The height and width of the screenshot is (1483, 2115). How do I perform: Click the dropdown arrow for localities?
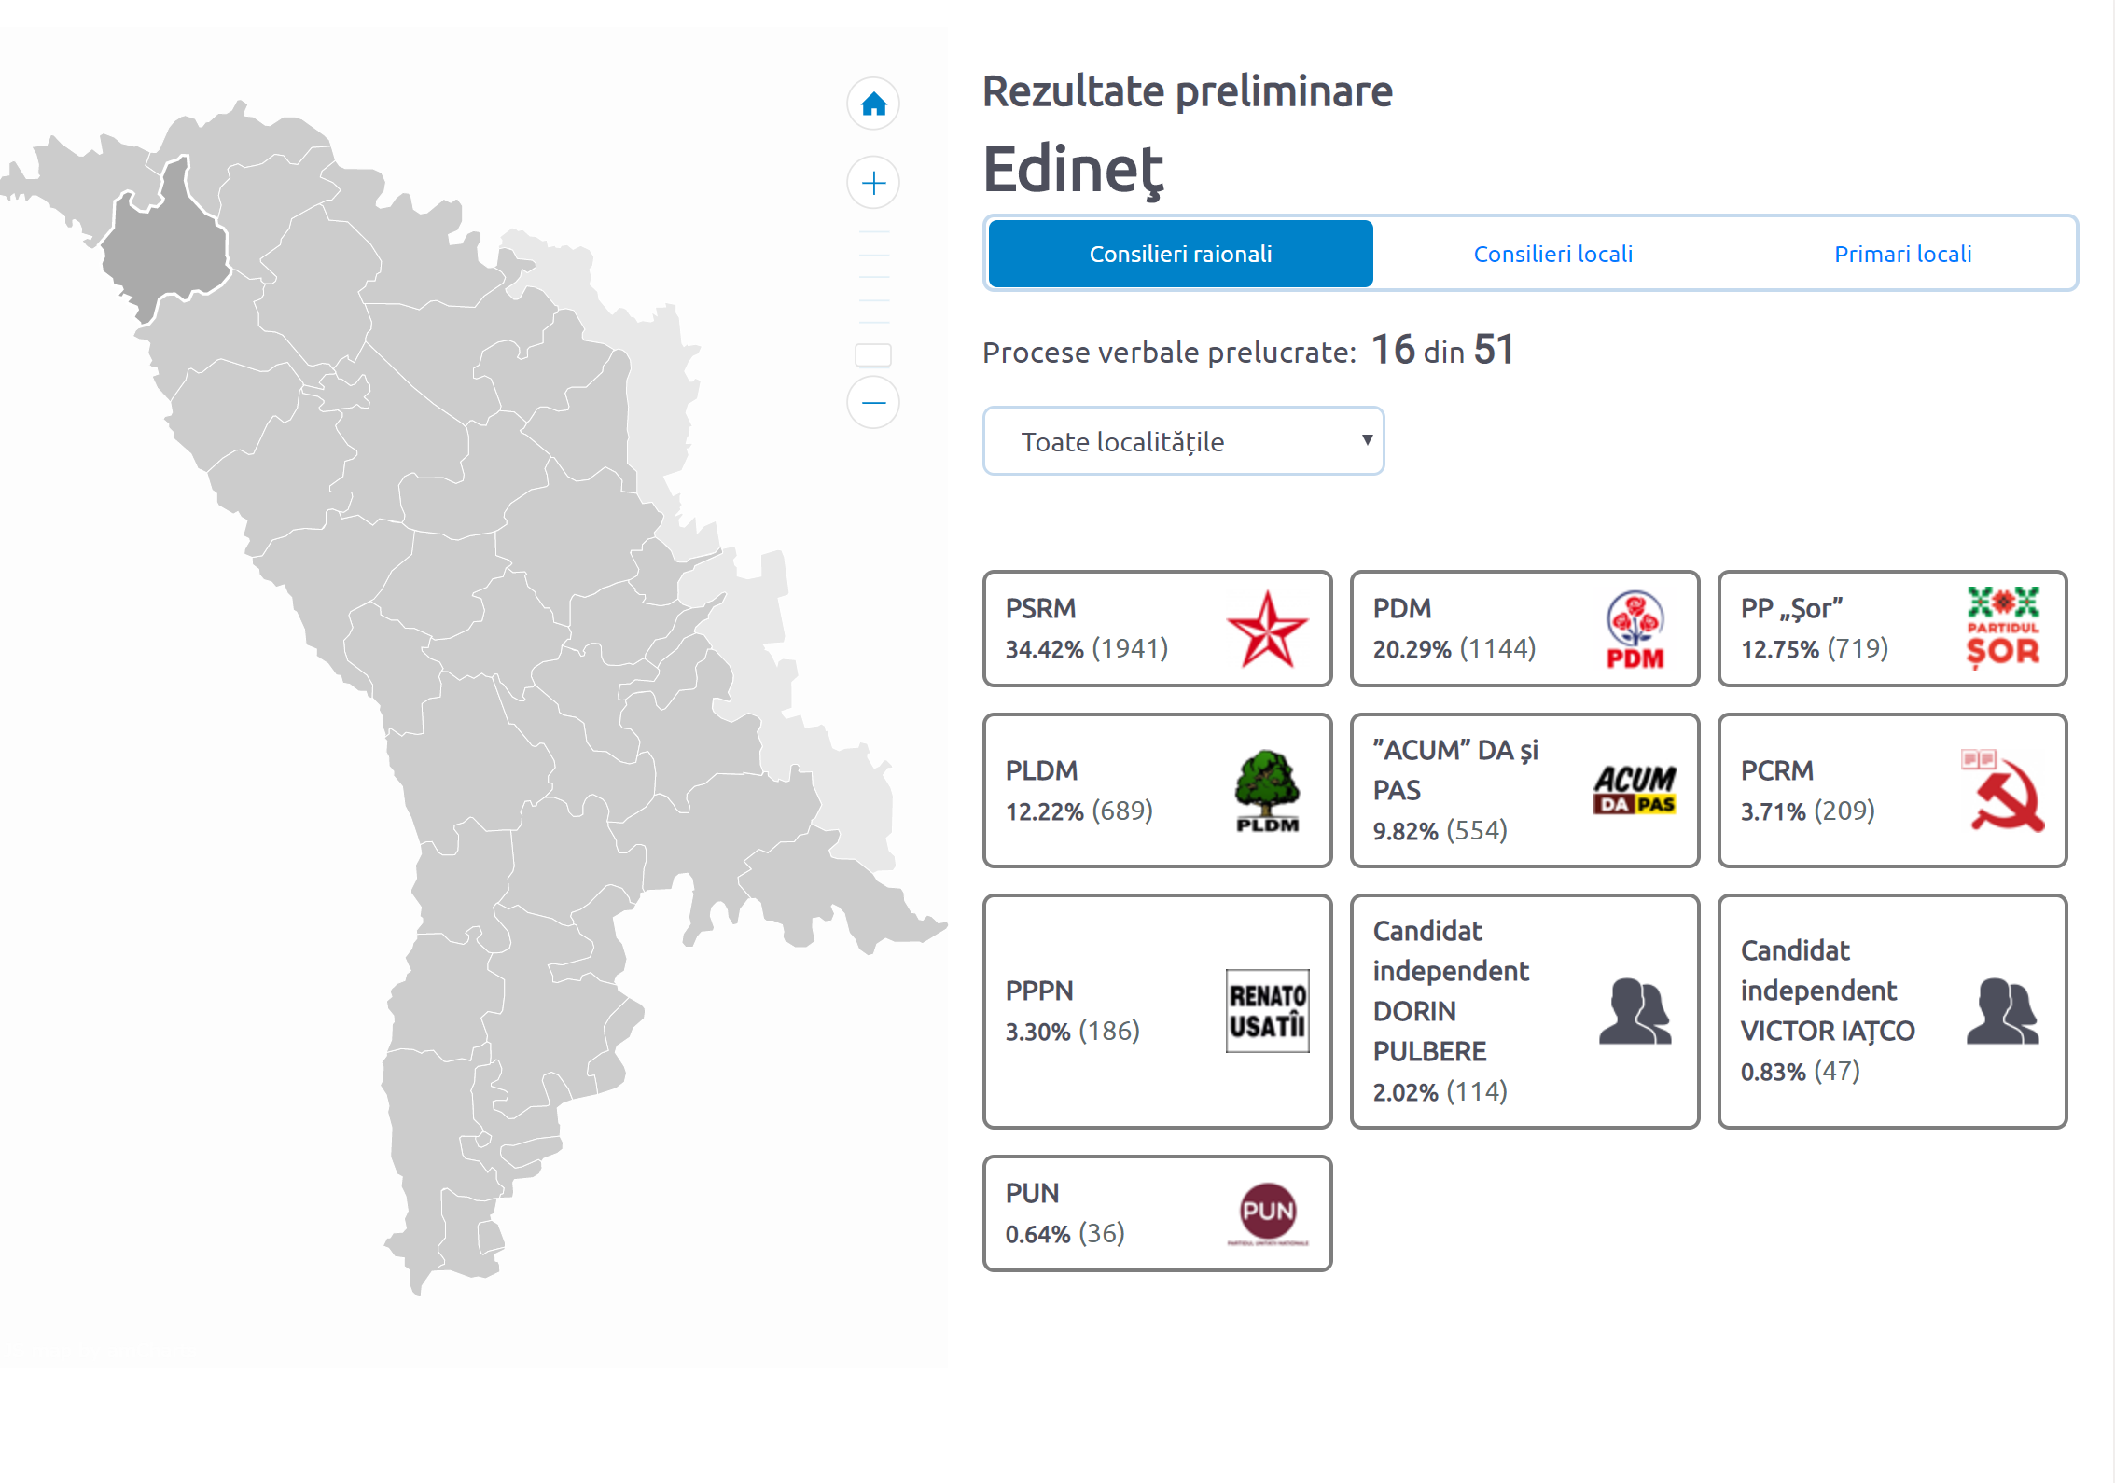point(1366,440)
